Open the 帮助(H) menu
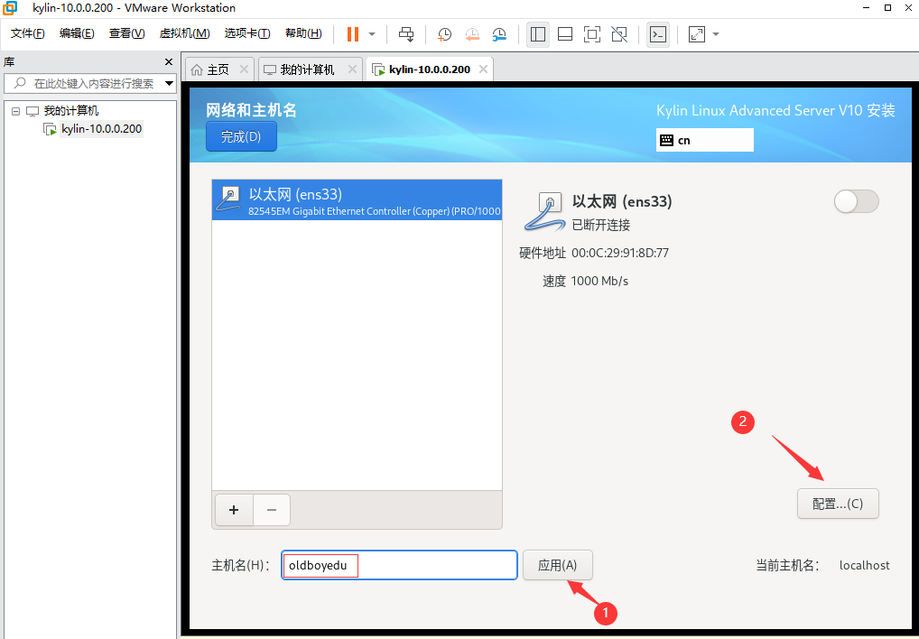The image size is (919, 639). (303, 33)
